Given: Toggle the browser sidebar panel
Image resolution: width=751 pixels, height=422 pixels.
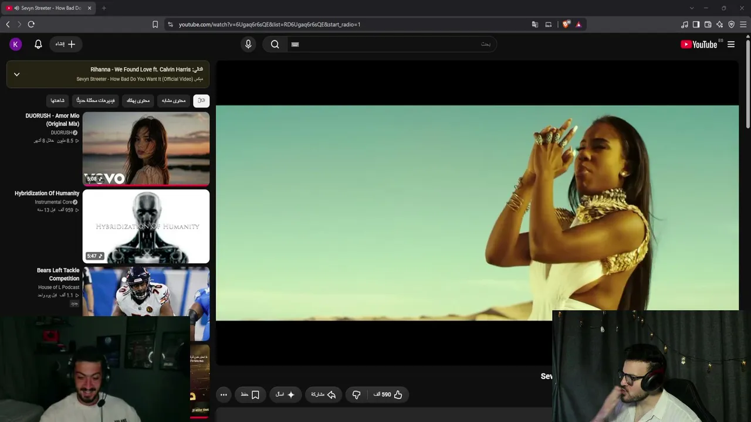Looking at the screenshot, I should [x=696, y=24].
